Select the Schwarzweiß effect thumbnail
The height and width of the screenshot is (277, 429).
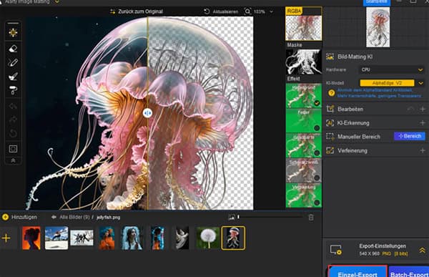(x=304, y=170)
